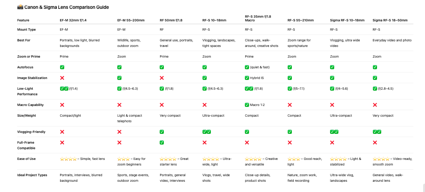Select the EF-M 32mm f/1.4 column header
425x192 pixels.
click(x=73, y=20)
